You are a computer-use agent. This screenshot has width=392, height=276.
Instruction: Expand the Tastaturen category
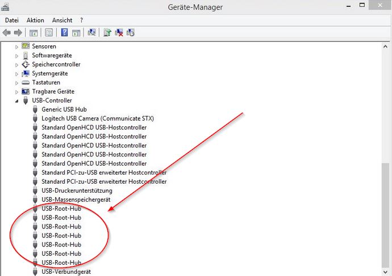[17, 83]
